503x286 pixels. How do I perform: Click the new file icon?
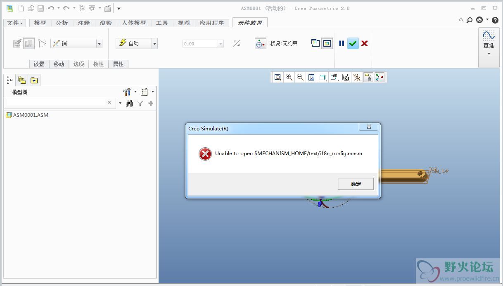21,8
